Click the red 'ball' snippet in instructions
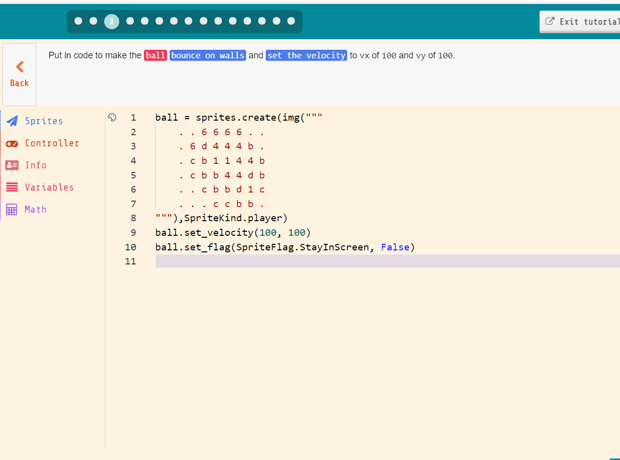The image size is (620, 460). [x=155, y=55]
